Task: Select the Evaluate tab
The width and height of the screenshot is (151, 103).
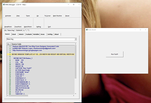Action: (29, 34)
